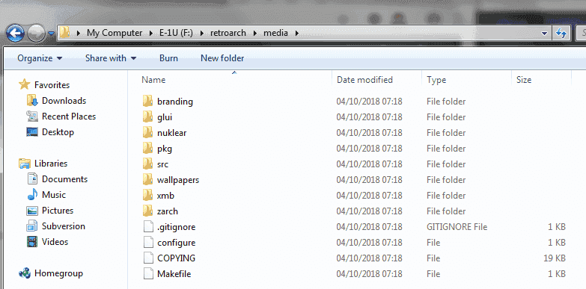Select the configure file icon
586x289 pixels.
[148, 243]
